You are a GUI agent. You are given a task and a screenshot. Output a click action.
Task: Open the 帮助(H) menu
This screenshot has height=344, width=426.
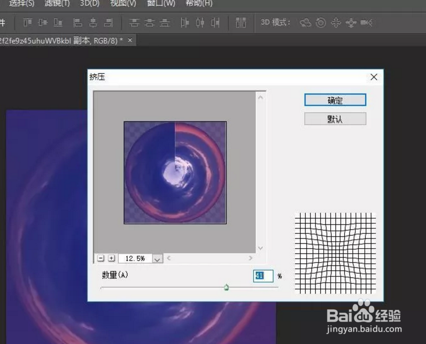(x=199, y=3)
